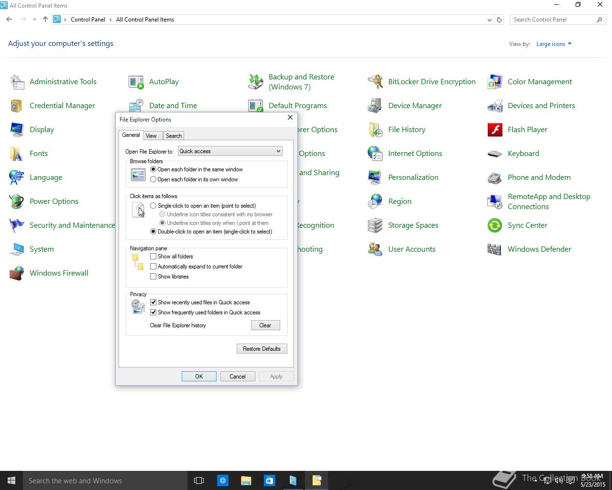Open User Accounts icon

click(375, 249)
